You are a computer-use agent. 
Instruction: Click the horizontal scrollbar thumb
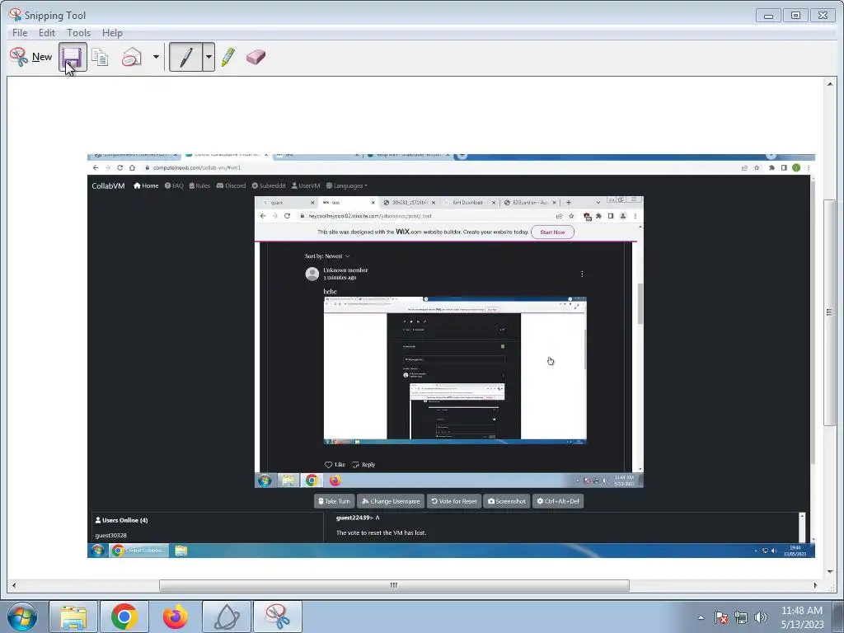(394, 586)
